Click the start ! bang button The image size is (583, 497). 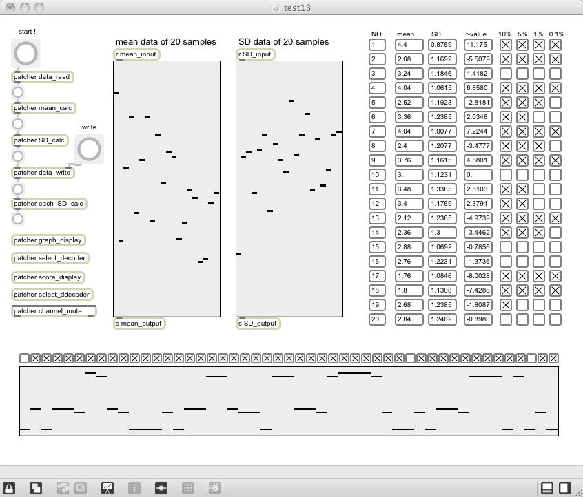tap(25, 53)
